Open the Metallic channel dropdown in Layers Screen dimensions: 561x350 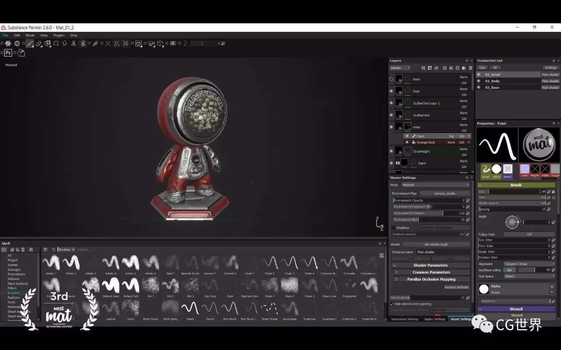tap(400, 68)
